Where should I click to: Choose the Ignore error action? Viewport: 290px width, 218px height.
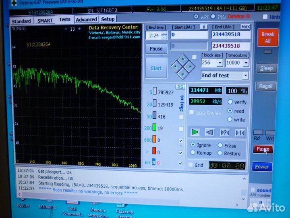coord(193,145)
